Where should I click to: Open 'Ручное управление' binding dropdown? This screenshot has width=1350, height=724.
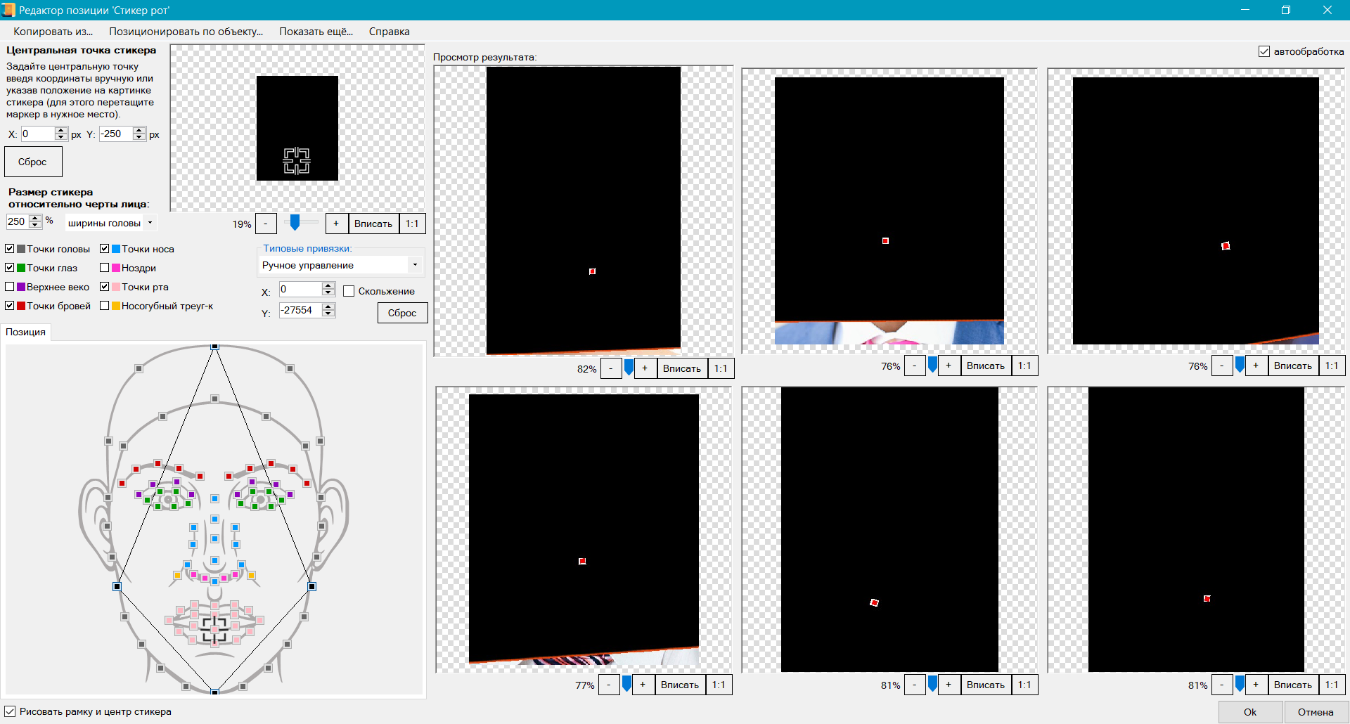(340, 265)
